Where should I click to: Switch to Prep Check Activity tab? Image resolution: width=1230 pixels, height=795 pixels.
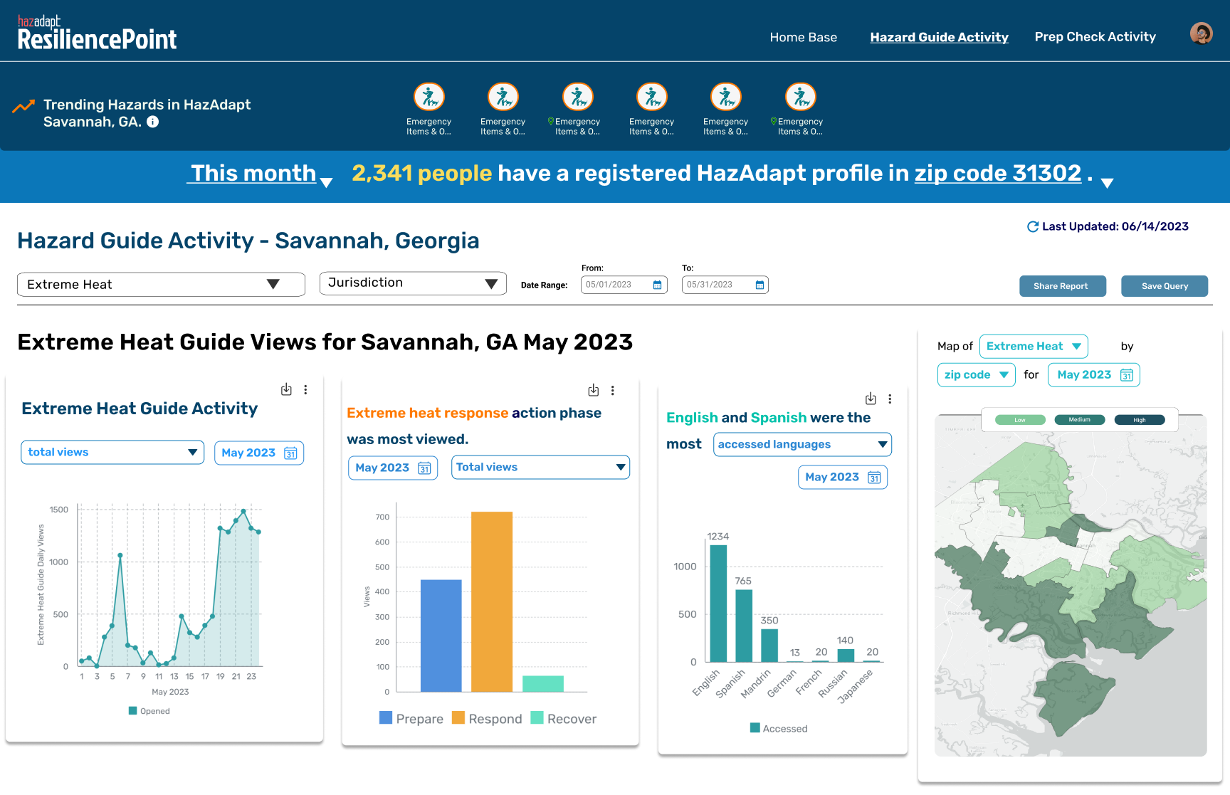pyautogui.click(x=1095, y=37)
